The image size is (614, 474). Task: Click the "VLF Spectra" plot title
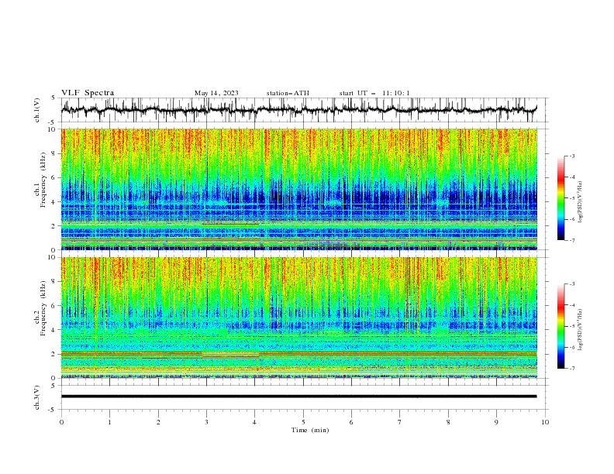point(88,93)
